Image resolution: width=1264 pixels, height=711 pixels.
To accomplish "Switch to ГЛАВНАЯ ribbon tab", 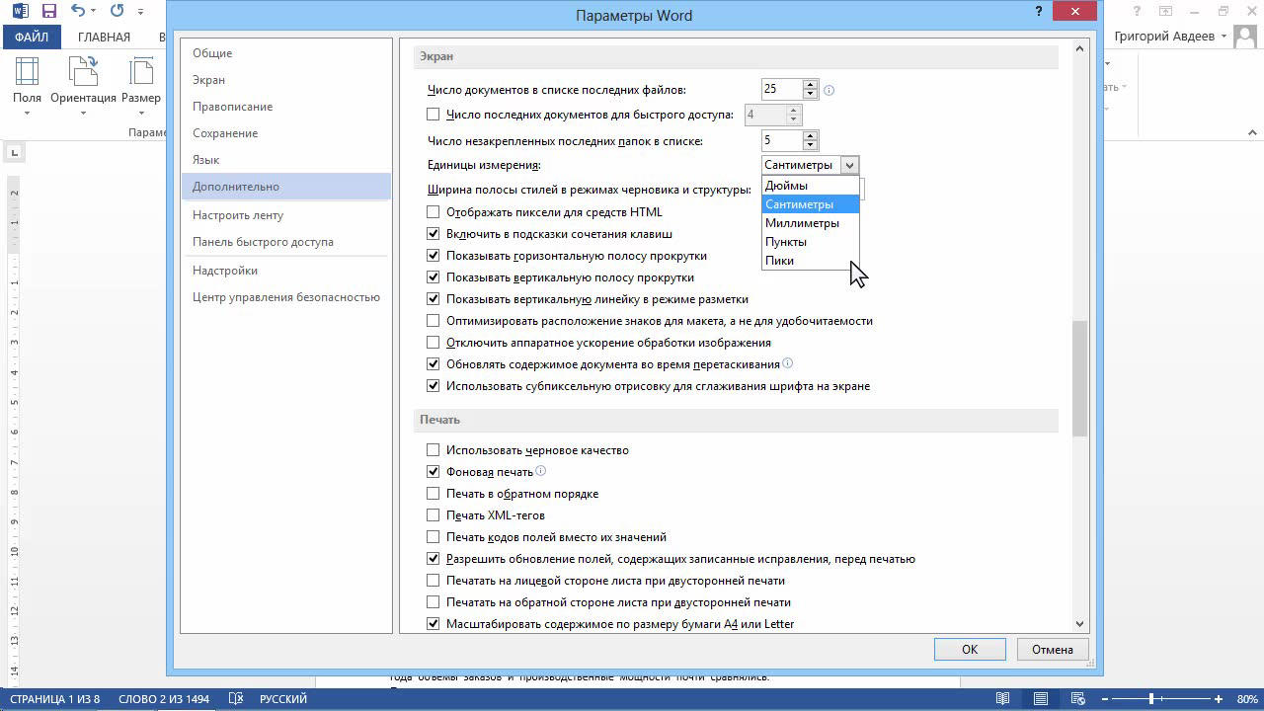I will (104, 37).
